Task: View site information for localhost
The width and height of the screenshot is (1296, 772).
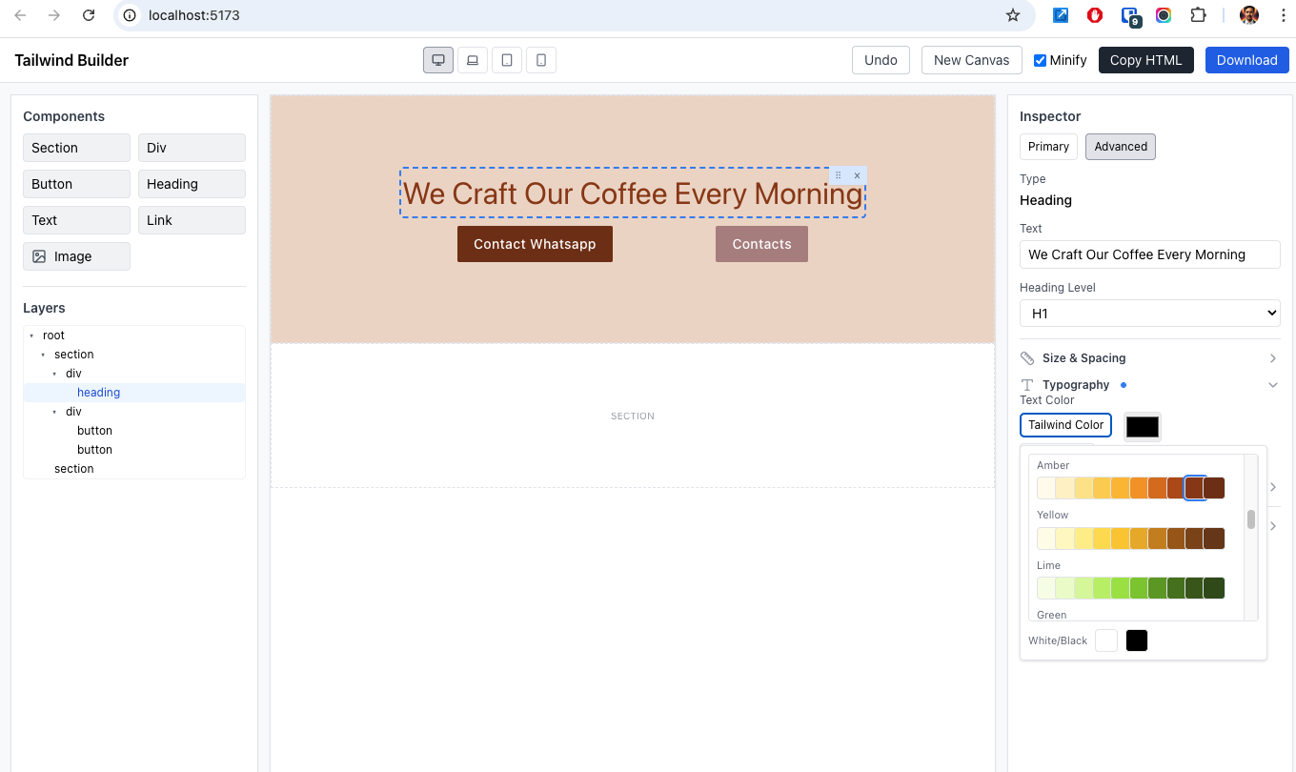Action: (x=130, y=15)
